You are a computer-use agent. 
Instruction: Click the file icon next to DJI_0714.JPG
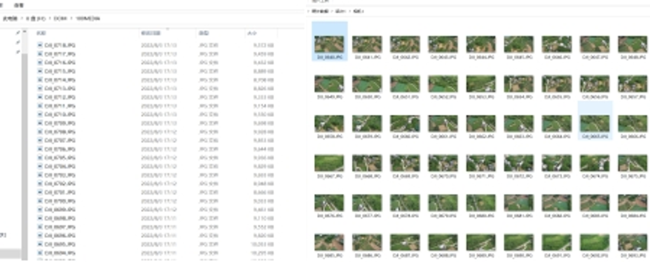tap(41, 80)
